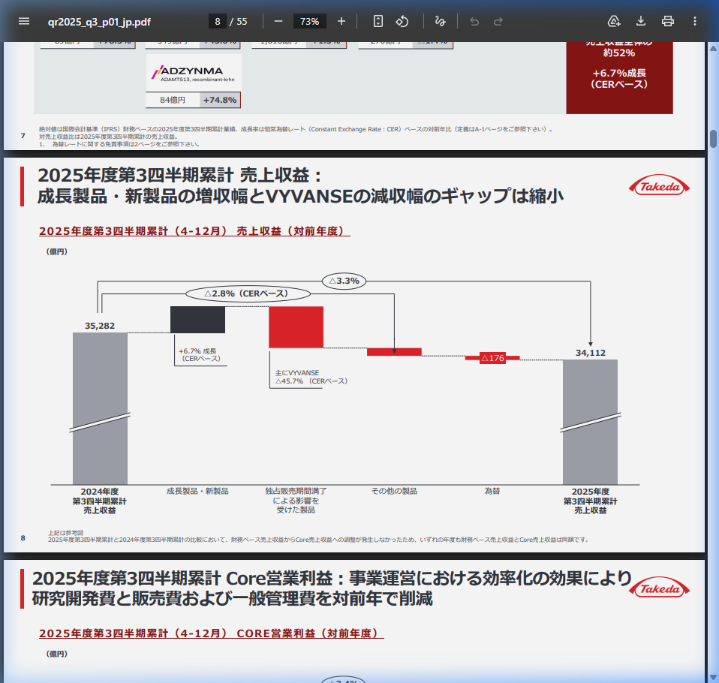Undo the last annotation
Image resolution: width=719 pixels, height=683 pixels.
point(474,21)
